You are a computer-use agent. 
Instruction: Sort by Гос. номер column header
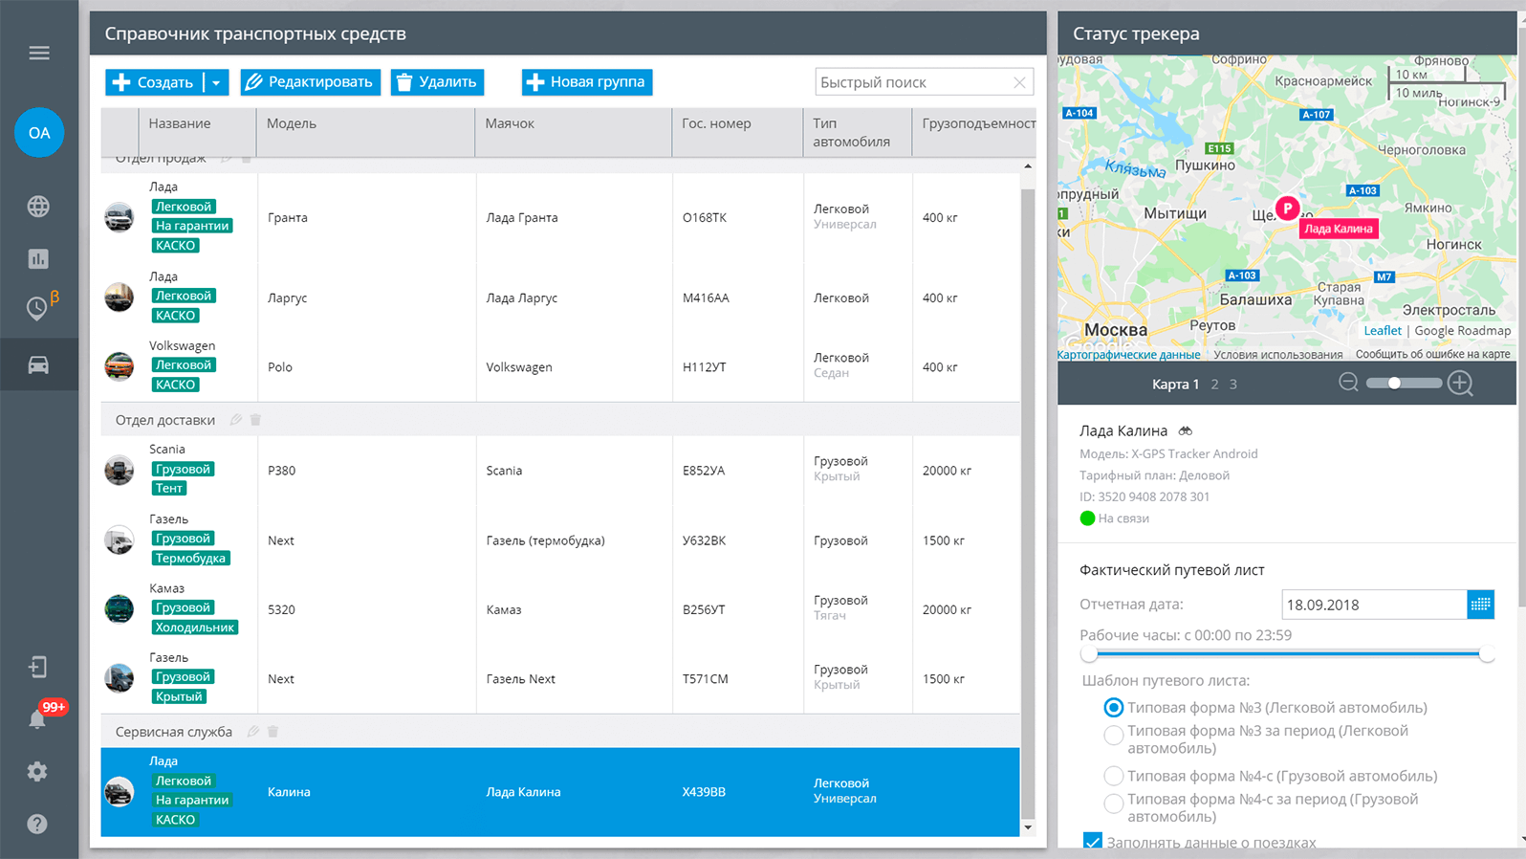[737, 132]
